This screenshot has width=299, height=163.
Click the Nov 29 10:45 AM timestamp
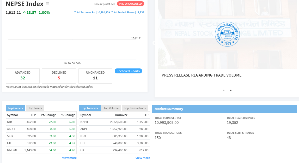click(105, 4)
